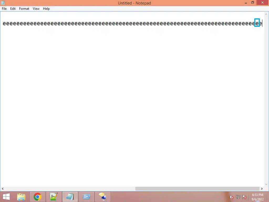Click the vertical scrollbar up arrow
Viewport: 269px width, 202px height.
click(266, 14)
